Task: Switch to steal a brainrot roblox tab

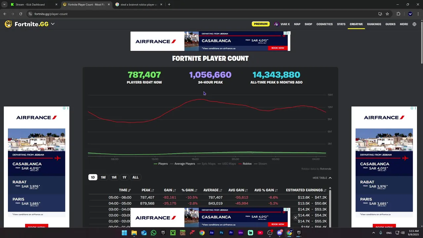Action: click(x=138, y=5)
